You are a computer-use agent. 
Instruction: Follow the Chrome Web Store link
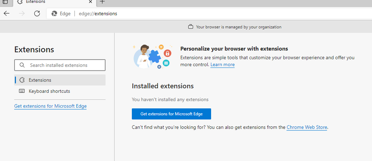click(307, 127)
